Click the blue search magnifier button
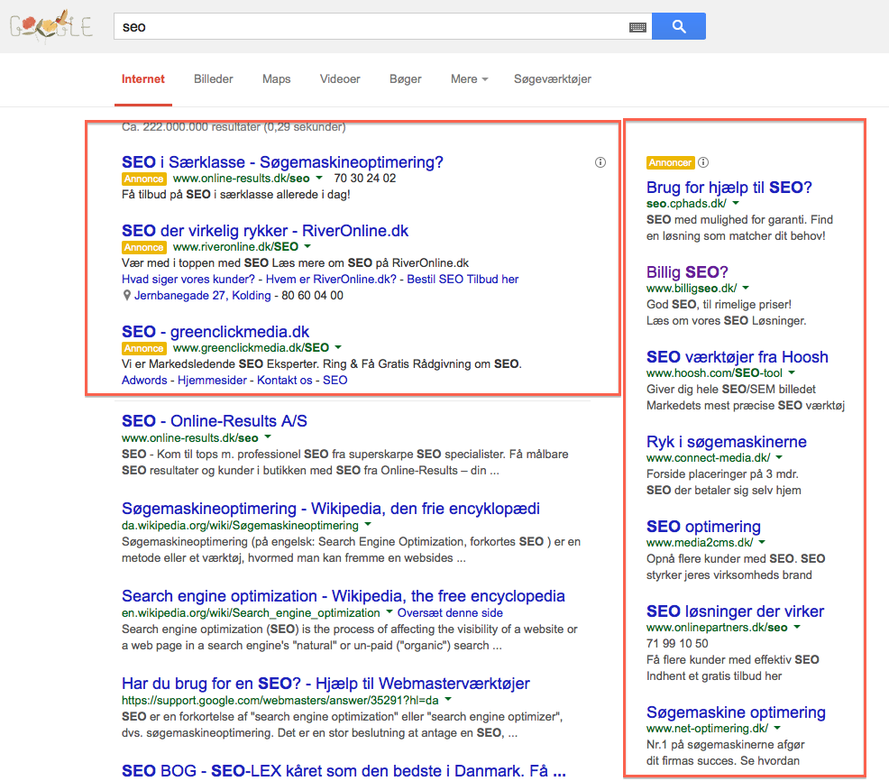 point(679,26)
